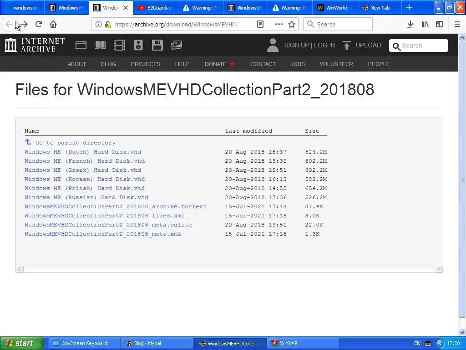Open a new tab with plus button

coord(409,7)
